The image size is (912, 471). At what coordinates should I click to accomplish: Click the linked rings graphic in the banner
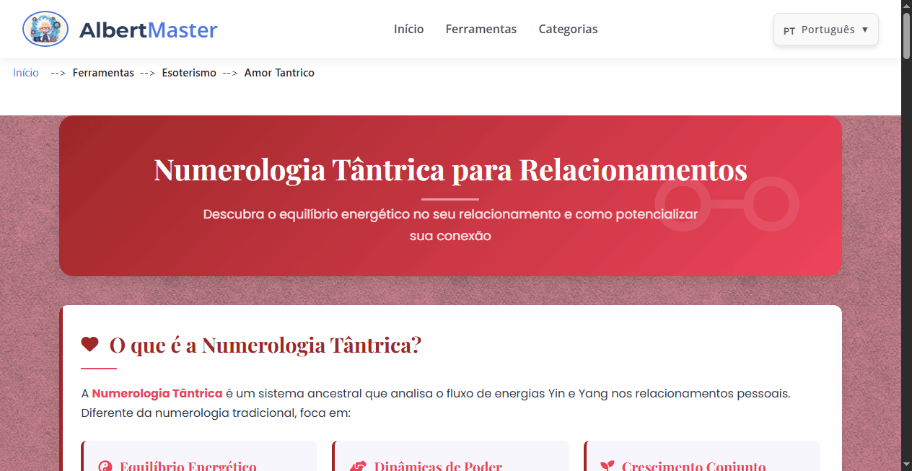tap(727, 204)
